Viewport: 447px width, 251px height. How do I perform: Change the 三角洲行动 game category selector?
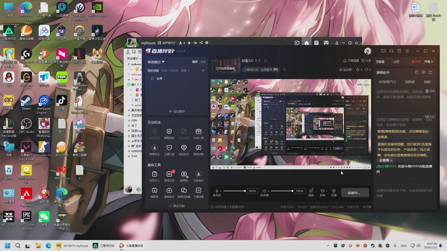pos(260,69)
